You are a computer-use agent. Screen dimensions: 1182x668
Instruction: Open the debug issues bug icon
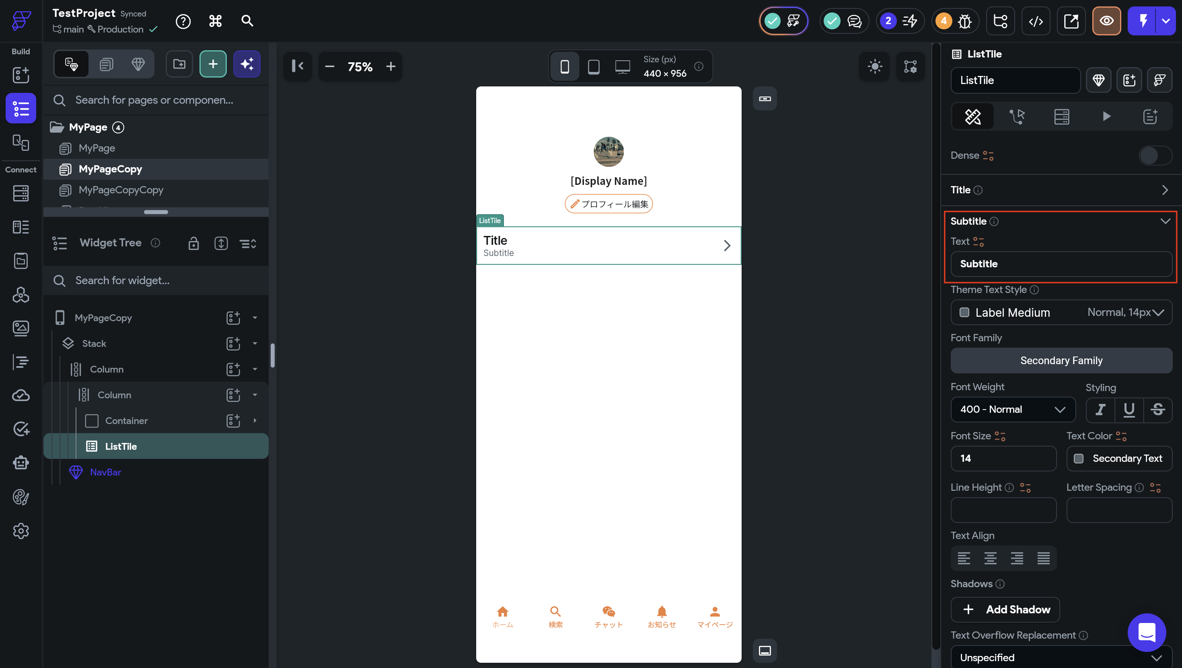964,21
